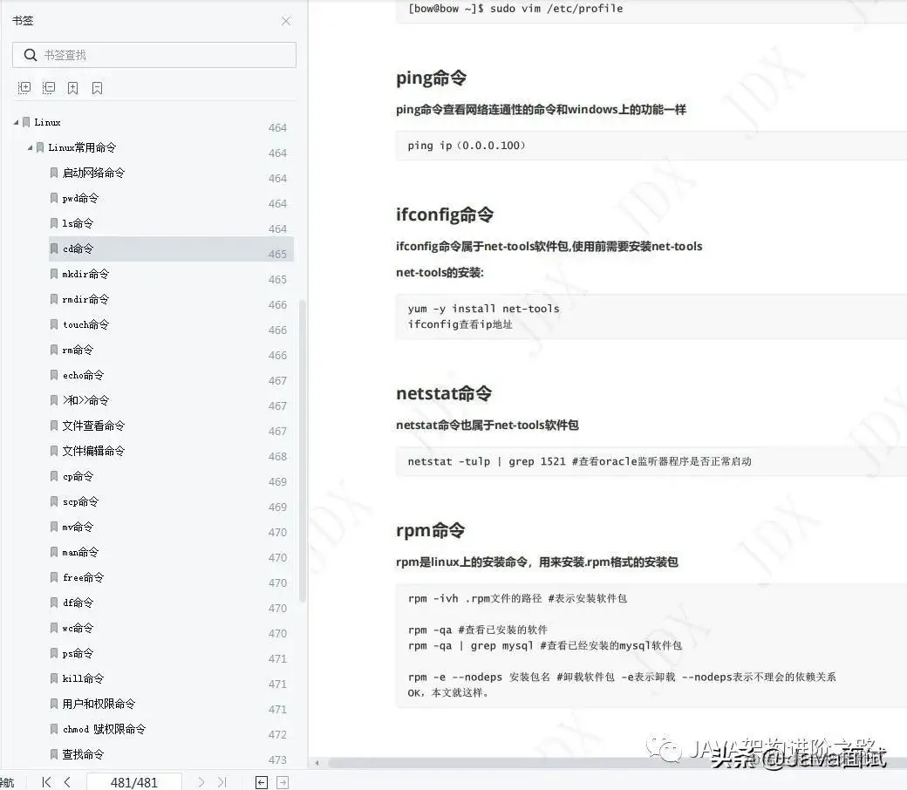
Task: Click the ping命令 heading
Action: (x=431, y=78)
